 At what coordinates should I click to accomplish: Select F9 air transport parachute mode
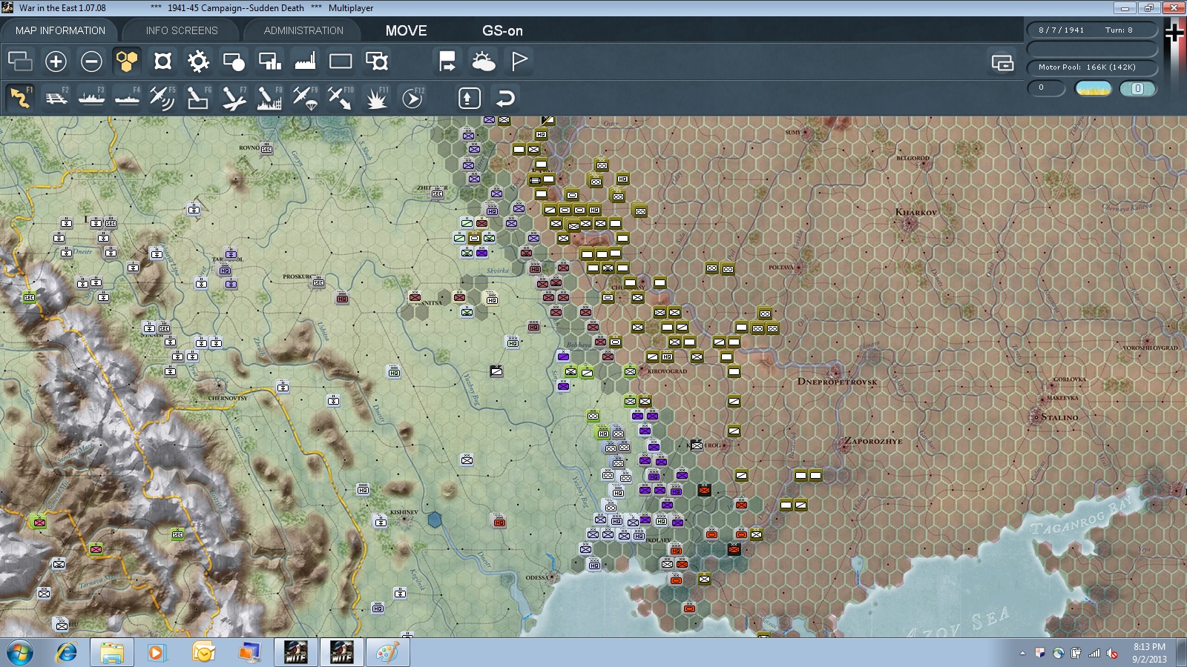point(305,98)
